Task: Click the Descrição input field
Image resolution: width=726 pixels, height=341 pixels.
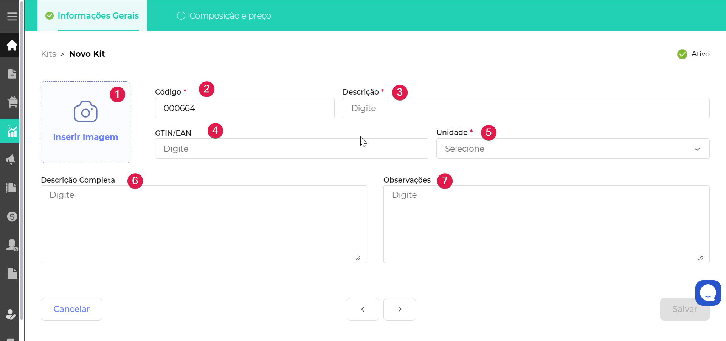Action: tap(526, 108)
